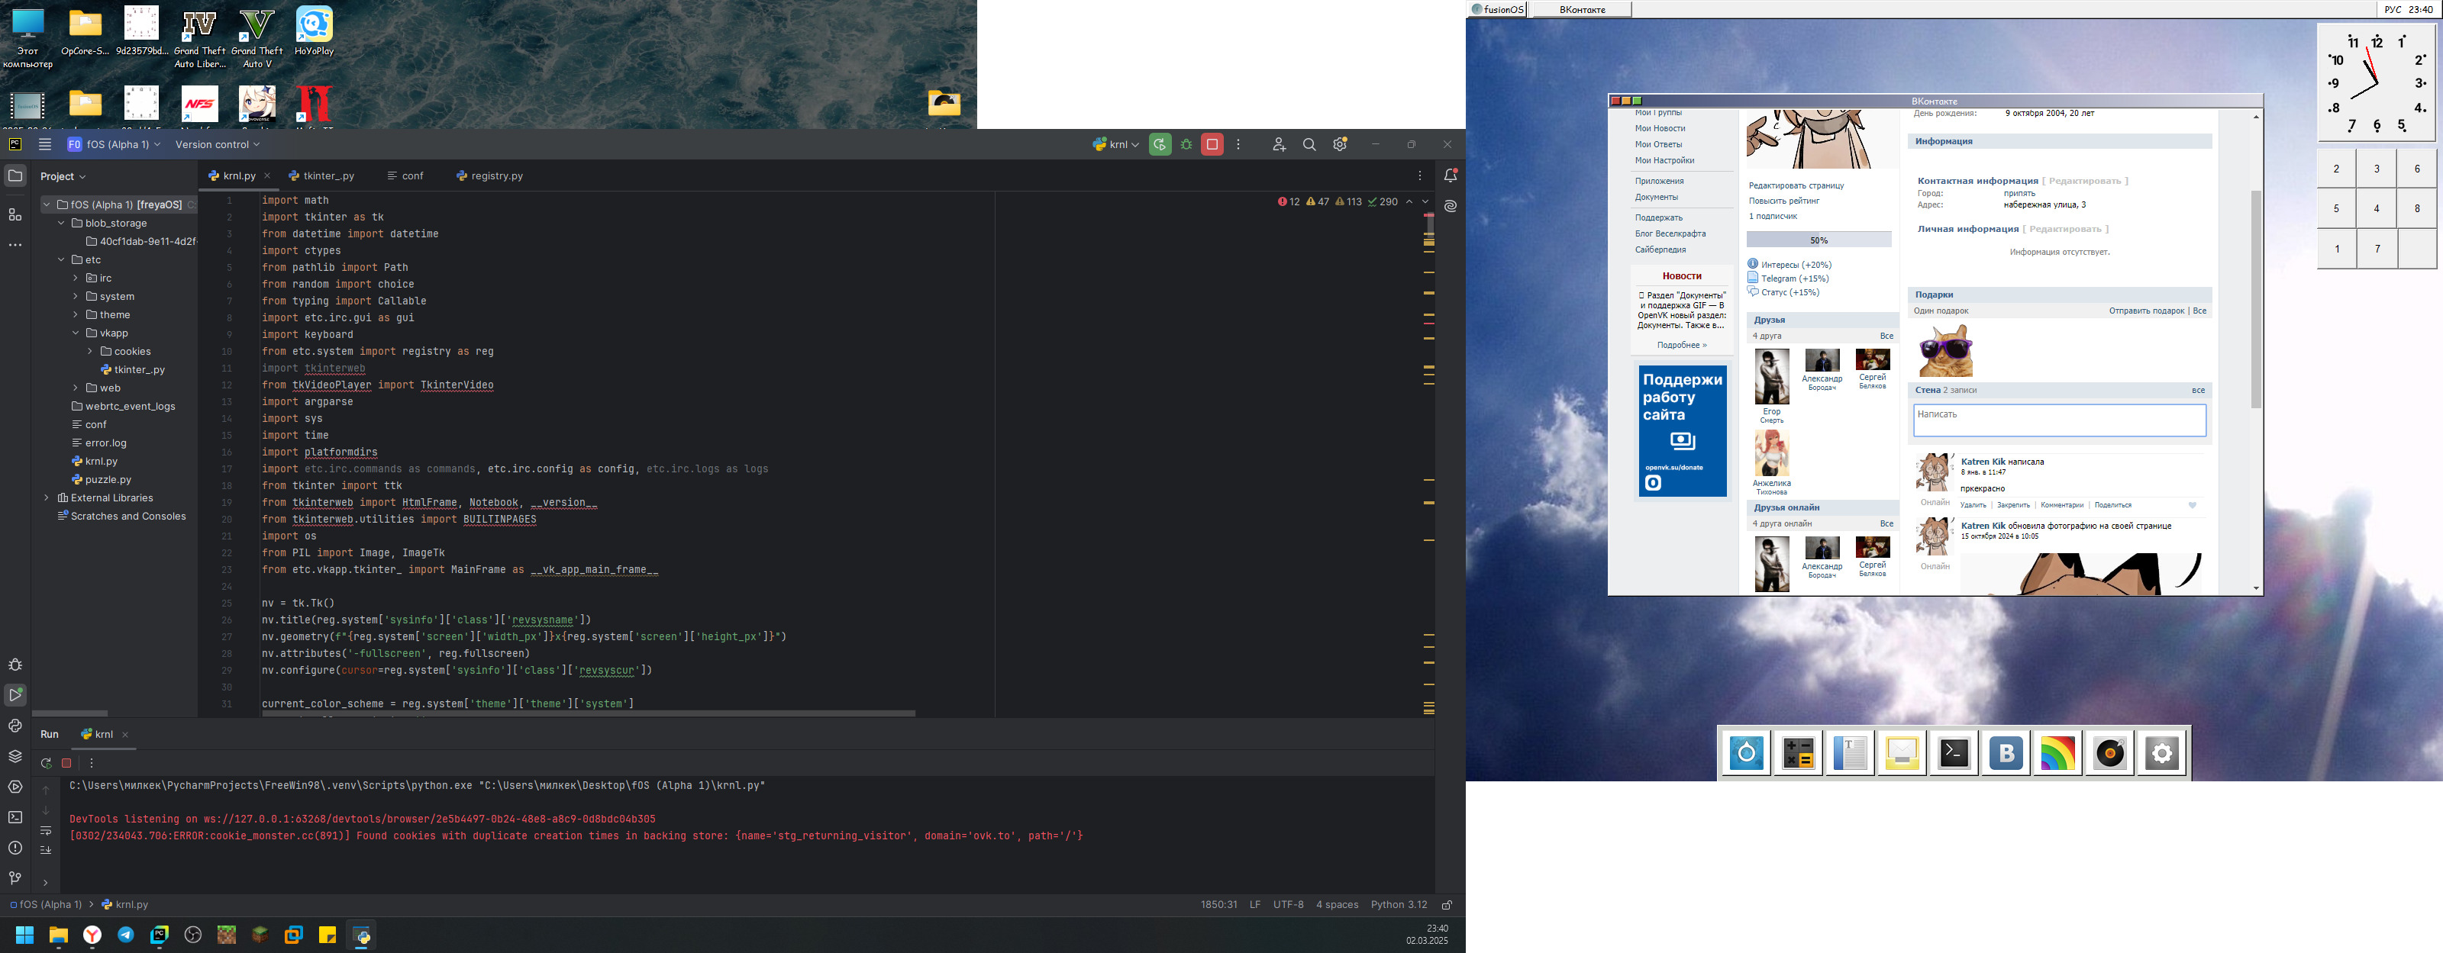The height and width of the screenshot is (953, 2443).
Task: Open the AI Assistant spiral icon
Action: pos(1449,206)
